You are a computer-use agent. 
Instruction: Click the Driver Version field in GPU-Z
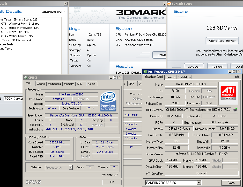(202, 154)
